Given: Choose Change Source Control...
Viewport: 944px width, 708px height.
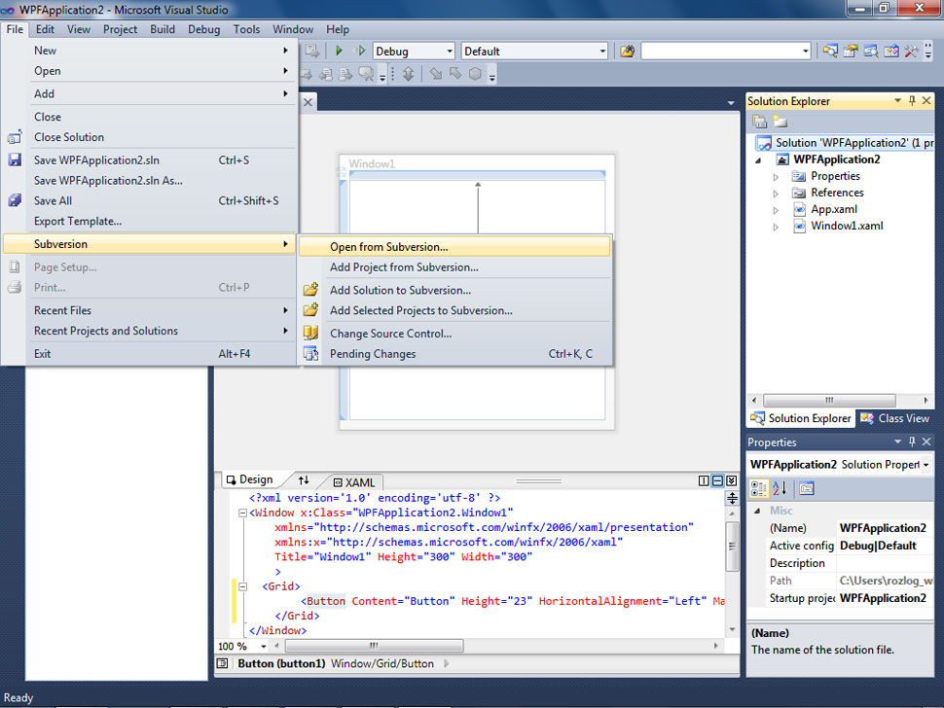Looking at the screenshot, I should (x=454, y=334).
